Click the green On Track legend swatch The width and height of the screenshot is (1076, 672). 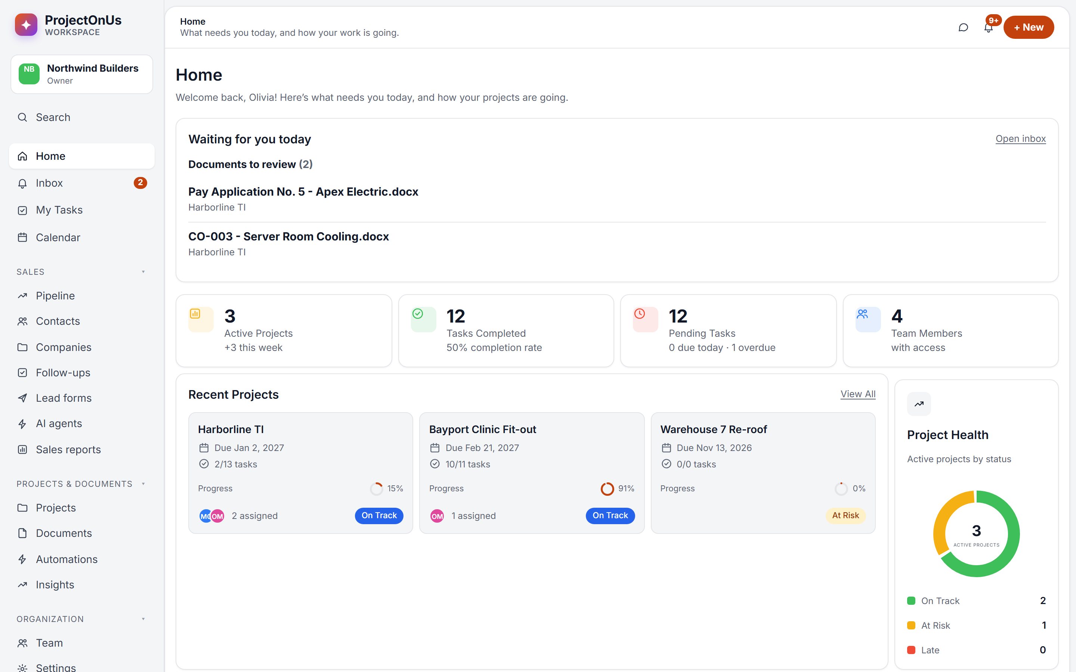point(911,601)
